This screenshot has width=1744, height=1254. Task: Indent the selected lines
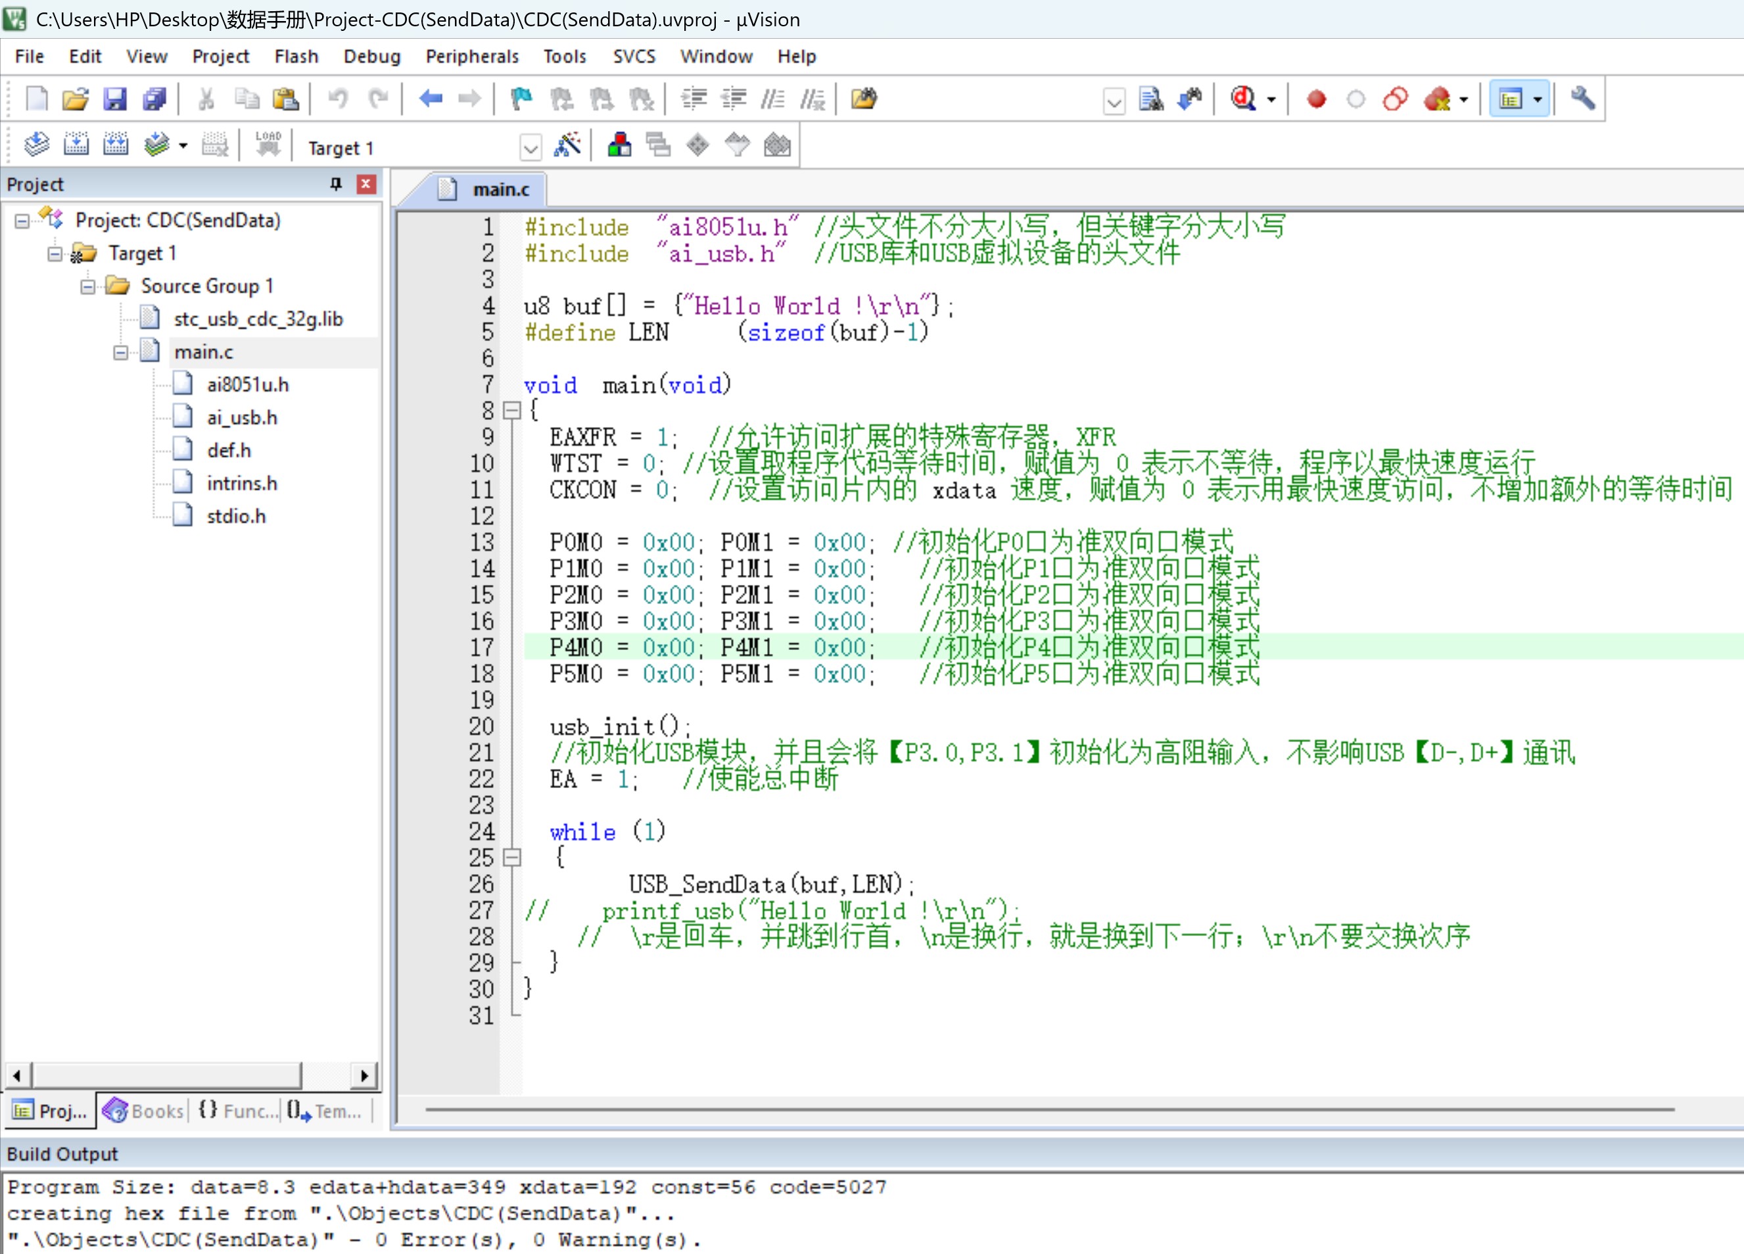coord(694,99)
